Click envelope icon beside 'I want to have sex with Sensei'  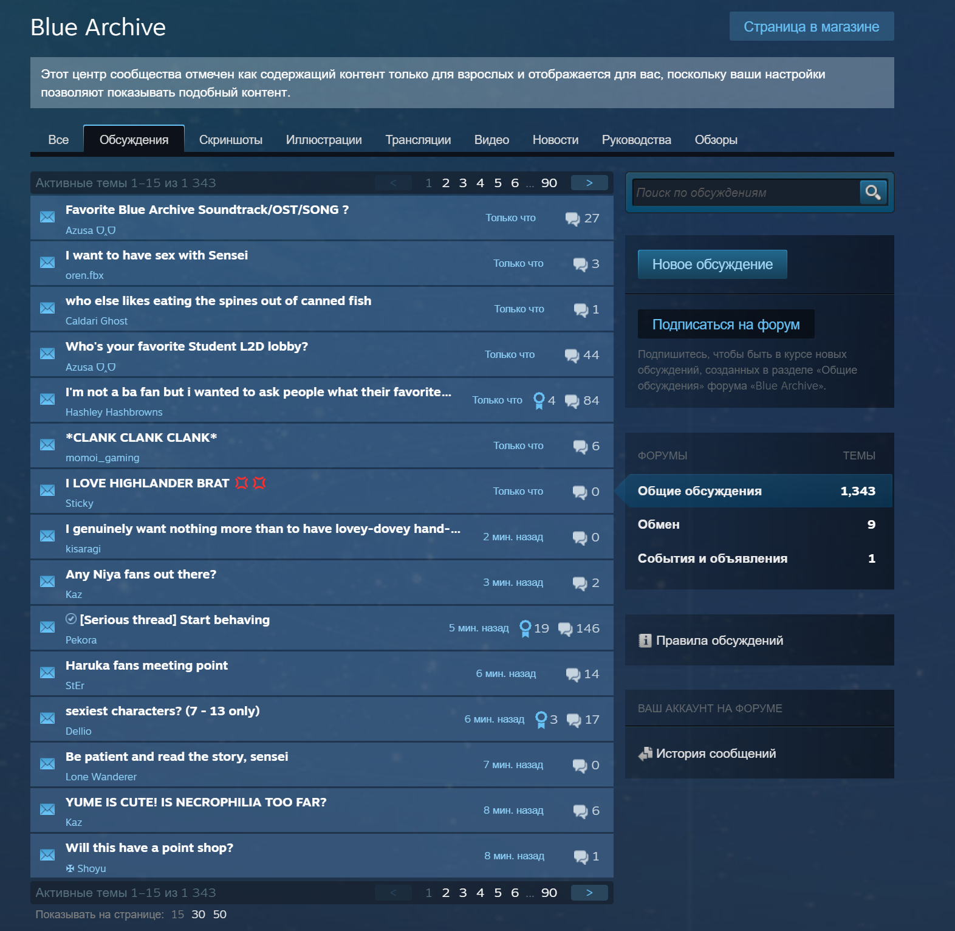[47, 263]
